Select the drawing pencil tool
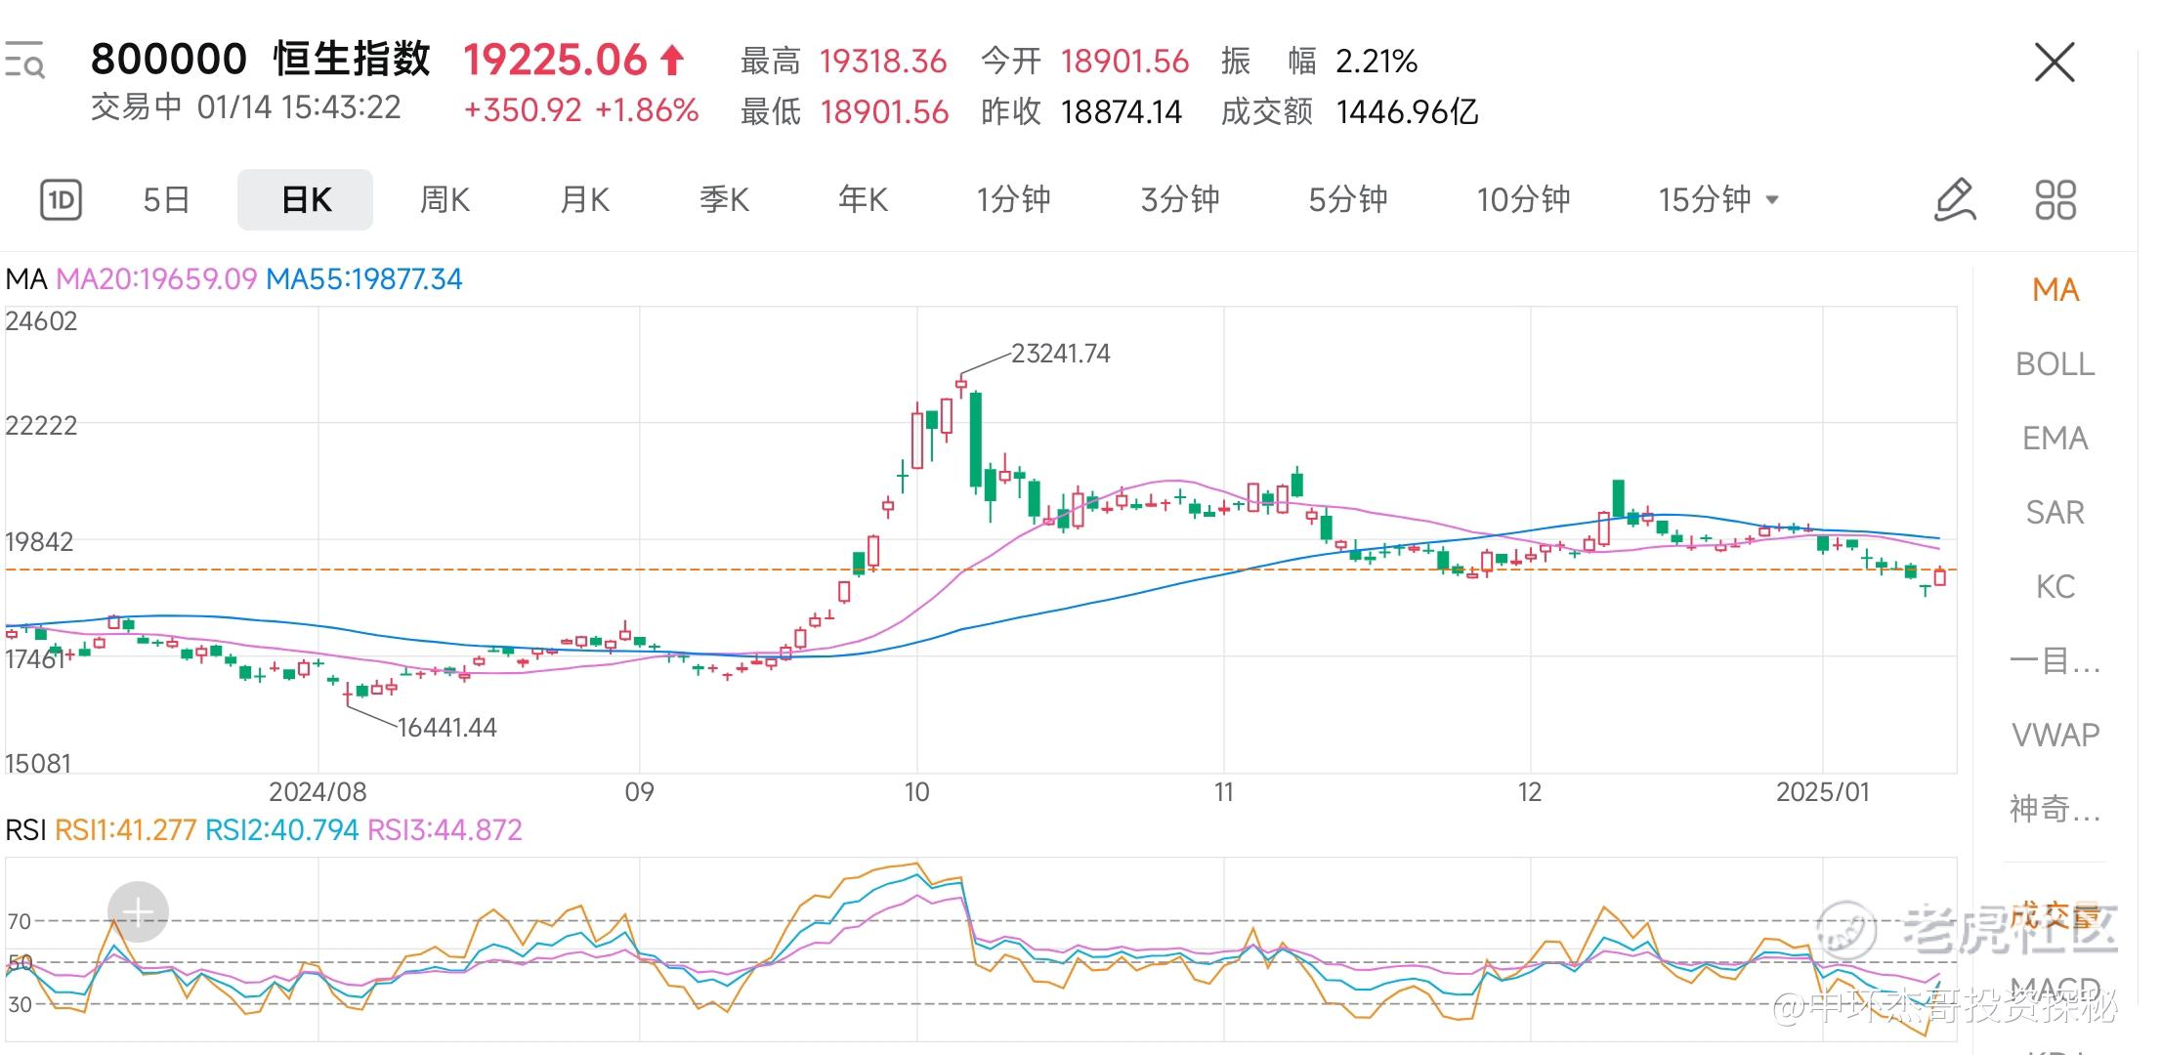 coord(1955,200)
